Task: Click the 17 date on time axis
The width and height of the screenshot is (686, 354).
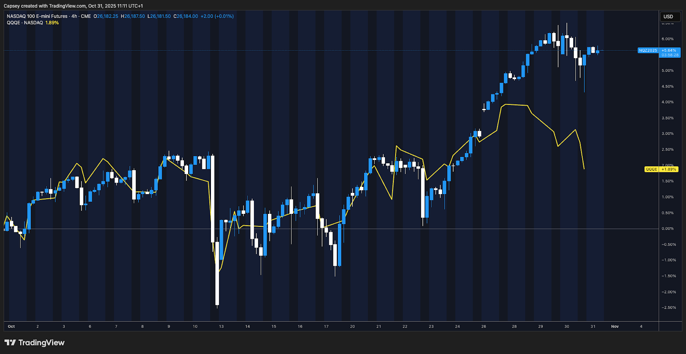Action: pos(326,327)
